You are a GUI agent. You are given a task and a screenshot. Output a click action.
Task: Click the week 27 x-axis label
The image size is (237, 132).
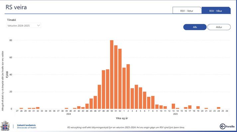(x=17, y=111)
